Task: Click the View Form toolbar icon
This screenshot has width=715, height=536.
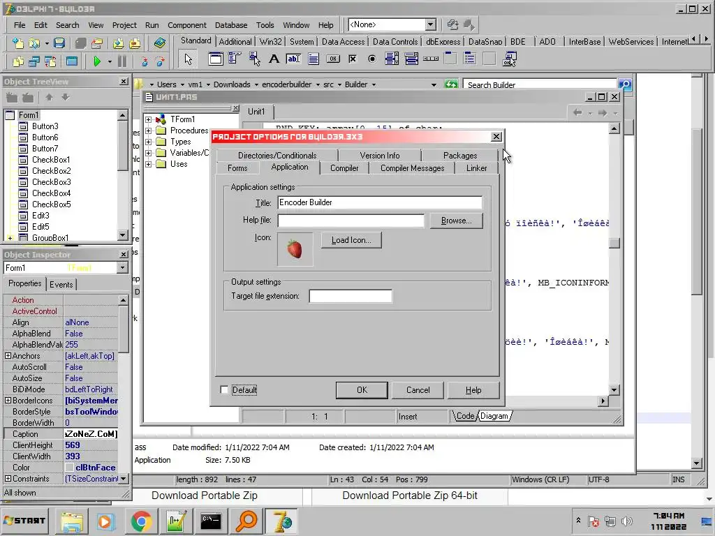Action: tap(34, 61)
